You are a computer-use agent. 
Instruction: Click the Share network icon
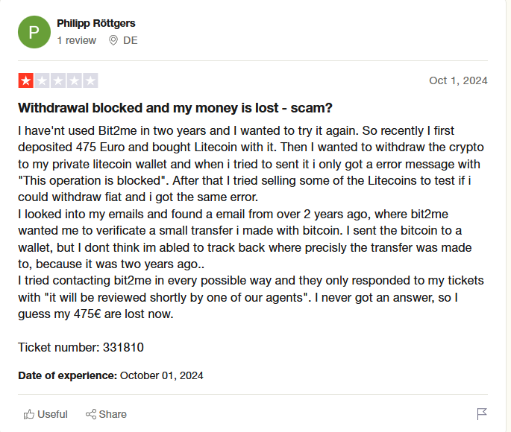click(91, 414)
